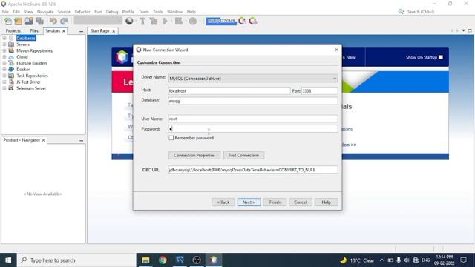Select the Hudson Builders node
Viewport: 475px width, 267px height.
click(x=31, y=63)
